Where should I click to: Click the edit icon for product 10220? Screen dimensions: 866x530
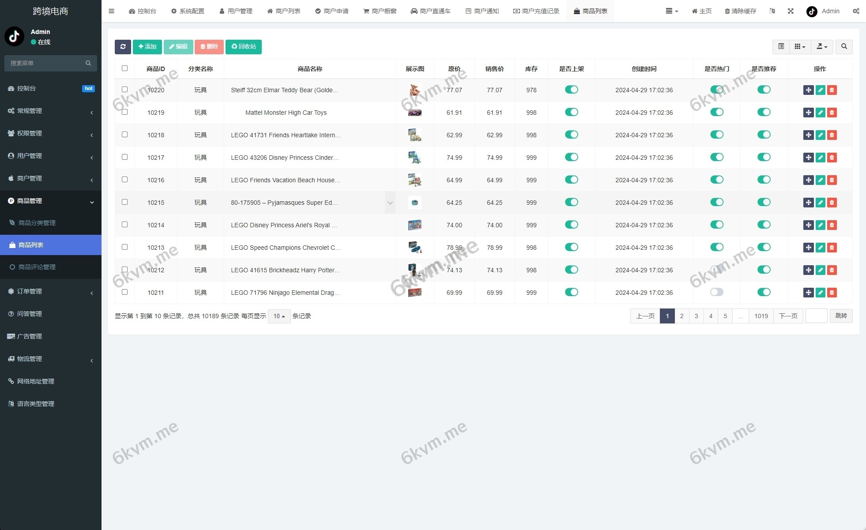click(x=820, y=90)
